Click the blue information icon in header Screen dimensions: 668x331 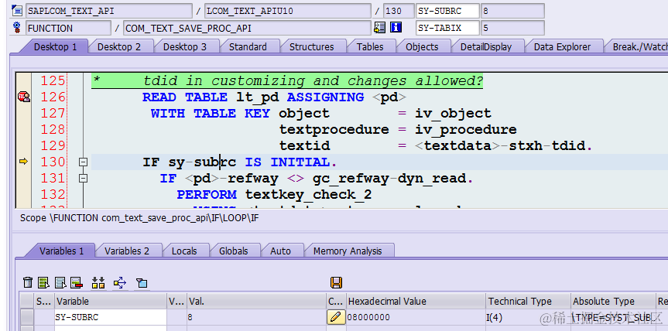(396, 28)
